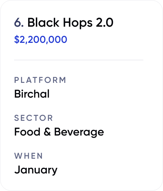This screenshot has height=191, width=163.
Task: Click the word Hops in the title
Action: [78, 23]
